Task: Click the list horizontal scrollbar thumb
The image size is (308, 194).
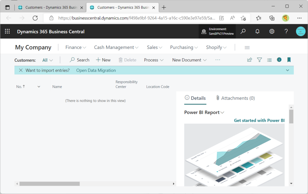Action: pos(50,184)
